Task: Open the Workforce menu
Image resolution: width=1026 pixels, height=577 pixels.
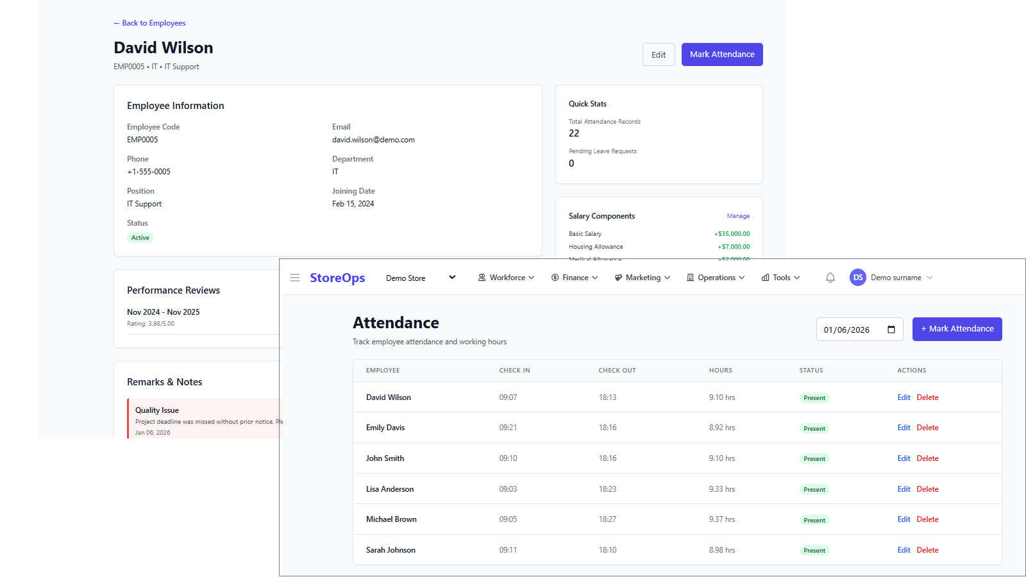Action: [x=506, y=278]
